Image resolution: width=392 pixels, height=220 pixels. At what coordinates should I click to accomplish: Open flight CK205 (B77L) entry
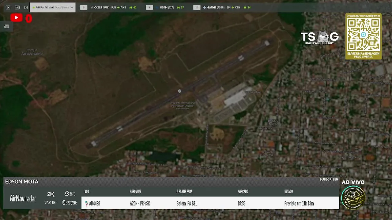click(102, 7)
